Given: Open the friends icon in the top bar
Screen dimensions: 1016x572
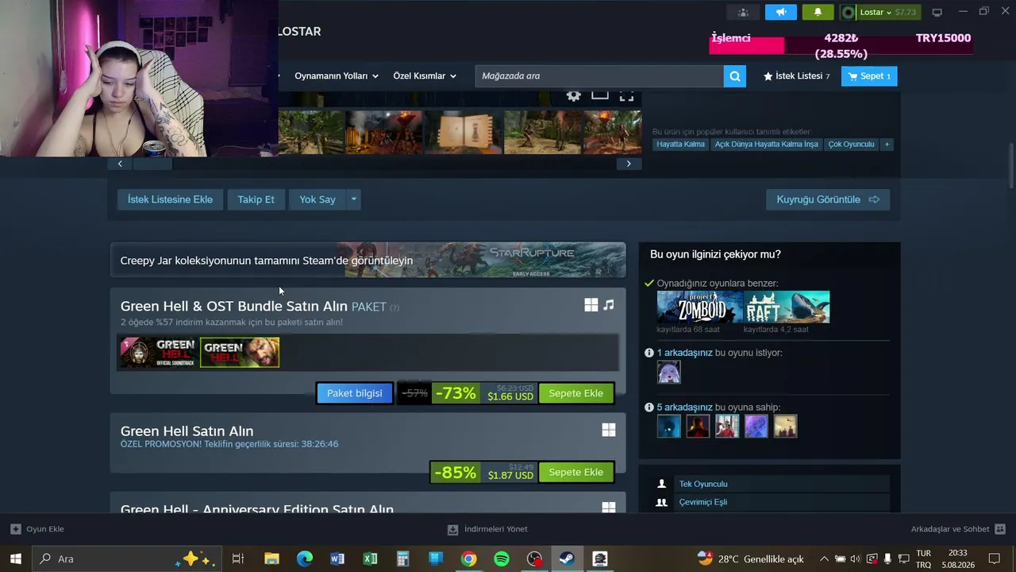Looking at the screenshot, I should click(743, 12).
